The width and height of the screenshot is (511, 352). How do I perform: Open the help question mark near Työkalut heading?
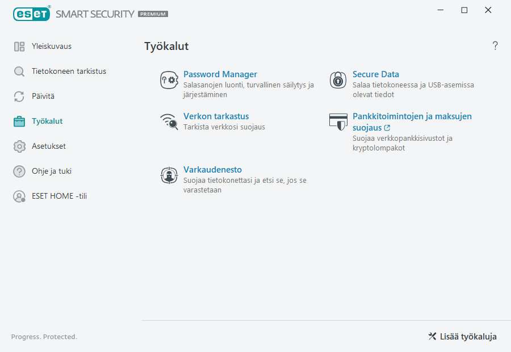[x=495, y=46]
